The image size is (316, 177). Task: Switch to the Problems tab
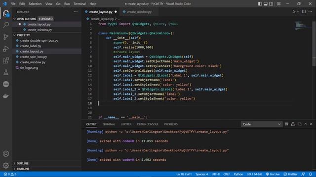click(x=171, y=124)
